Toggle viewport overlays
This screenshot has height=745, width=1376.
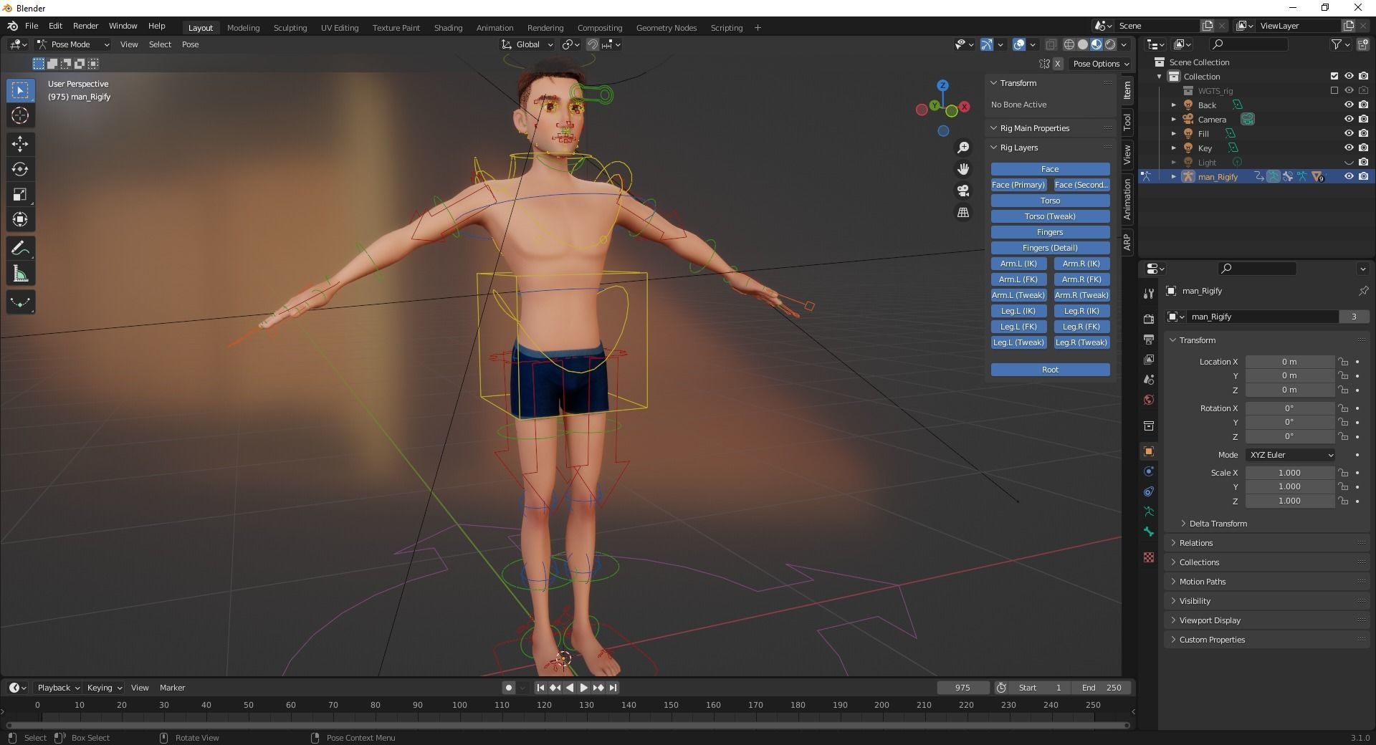pyautogui.click(x=1019, y=44)
